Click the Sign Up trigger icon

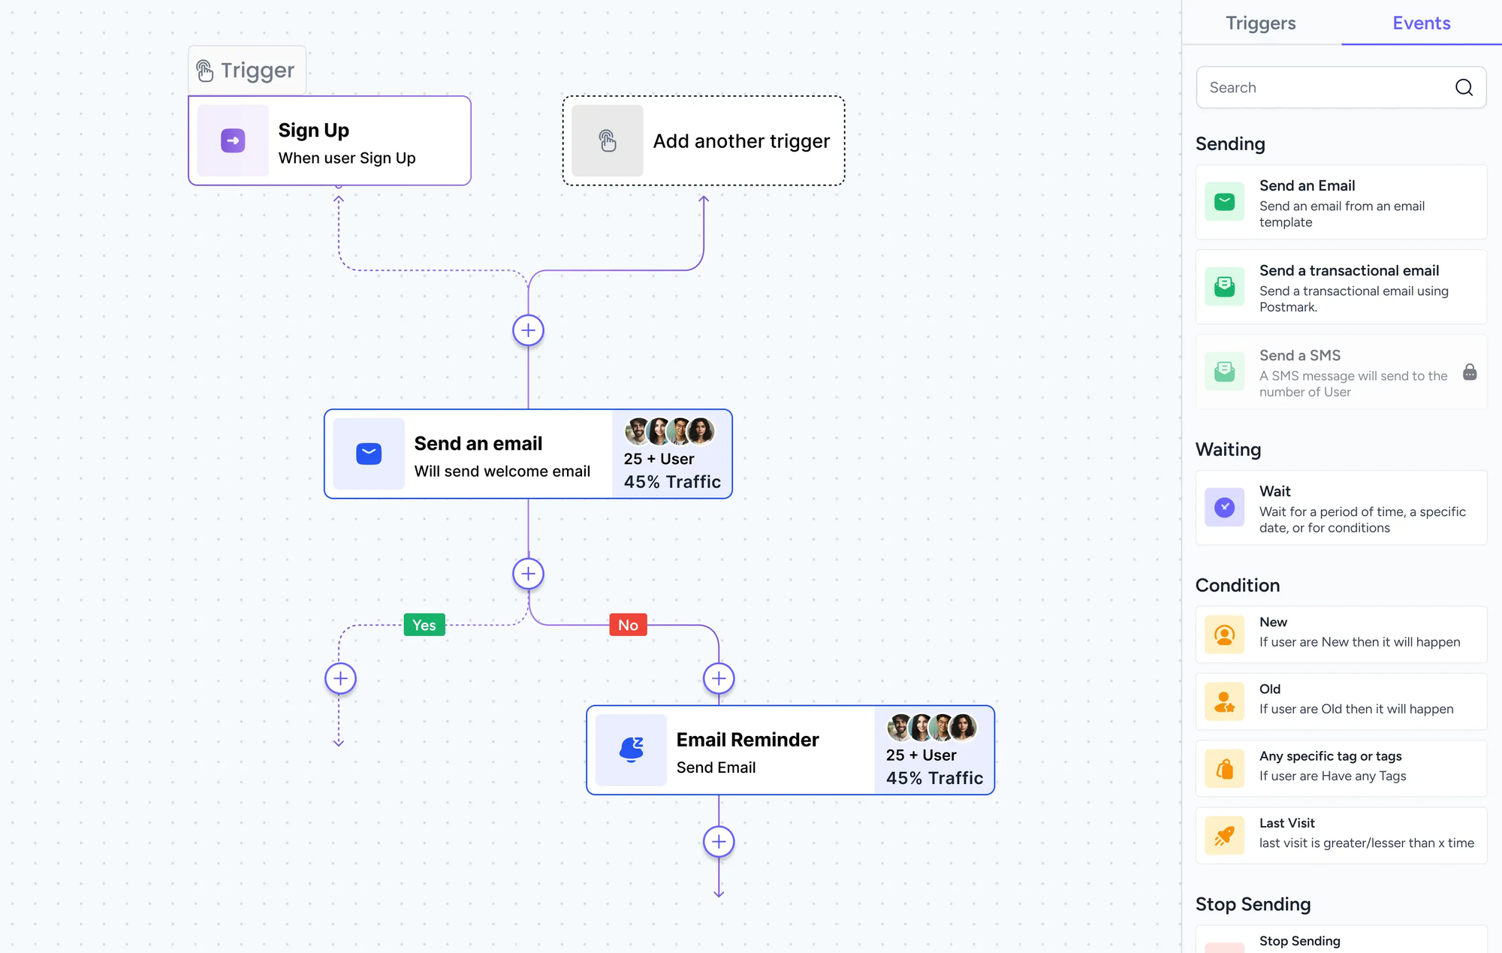[231, 140]
